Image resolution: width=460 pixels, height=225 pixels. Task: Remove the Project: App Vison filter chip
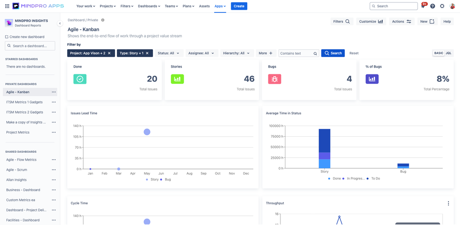click(109, 53)
